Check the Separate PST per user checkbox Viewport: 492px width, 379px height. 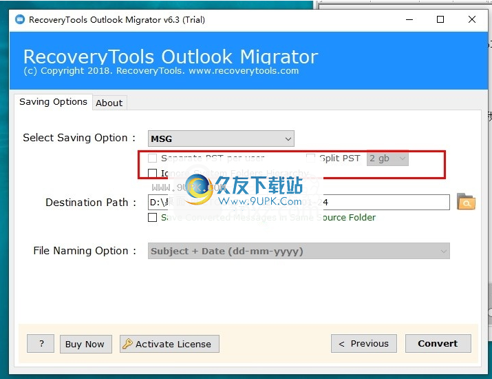point(153,158)
